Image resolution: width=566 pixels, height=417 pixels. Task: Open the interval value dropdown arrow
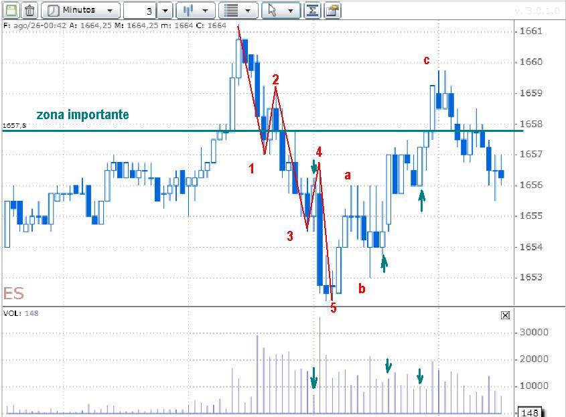[165, 11]
